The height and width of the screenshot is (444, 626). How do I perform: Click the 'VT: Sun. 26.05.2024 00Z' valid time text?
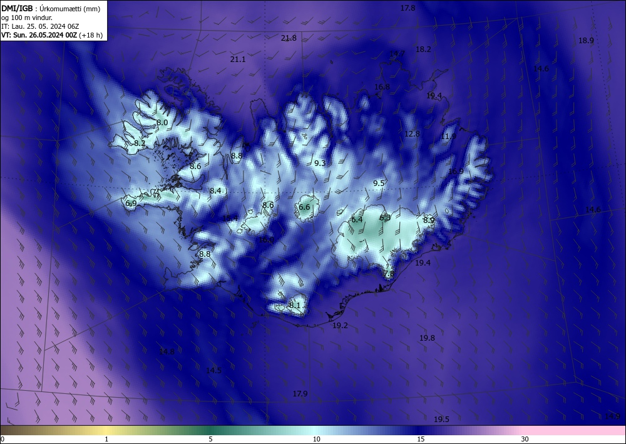click(39, 35)
